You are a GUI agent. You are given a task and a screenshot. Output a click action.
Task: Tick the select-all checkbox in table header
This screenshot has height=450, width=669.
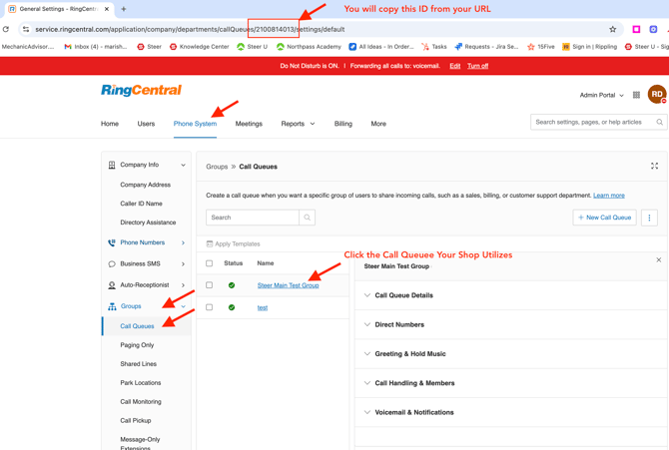tap(209, 263)
